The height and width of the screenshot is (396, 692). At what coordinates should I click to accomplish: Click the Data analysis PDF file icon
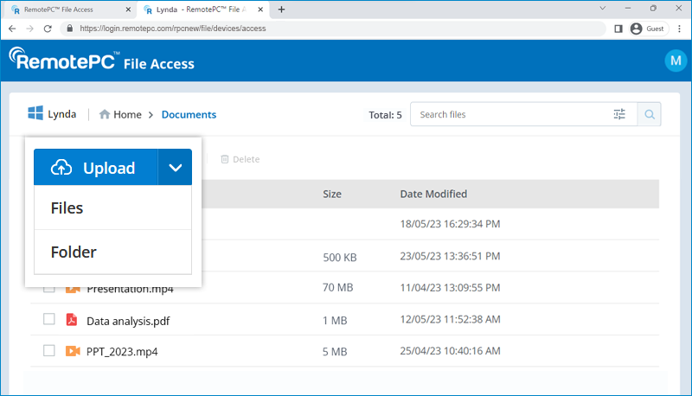click(x=72, y=321)
